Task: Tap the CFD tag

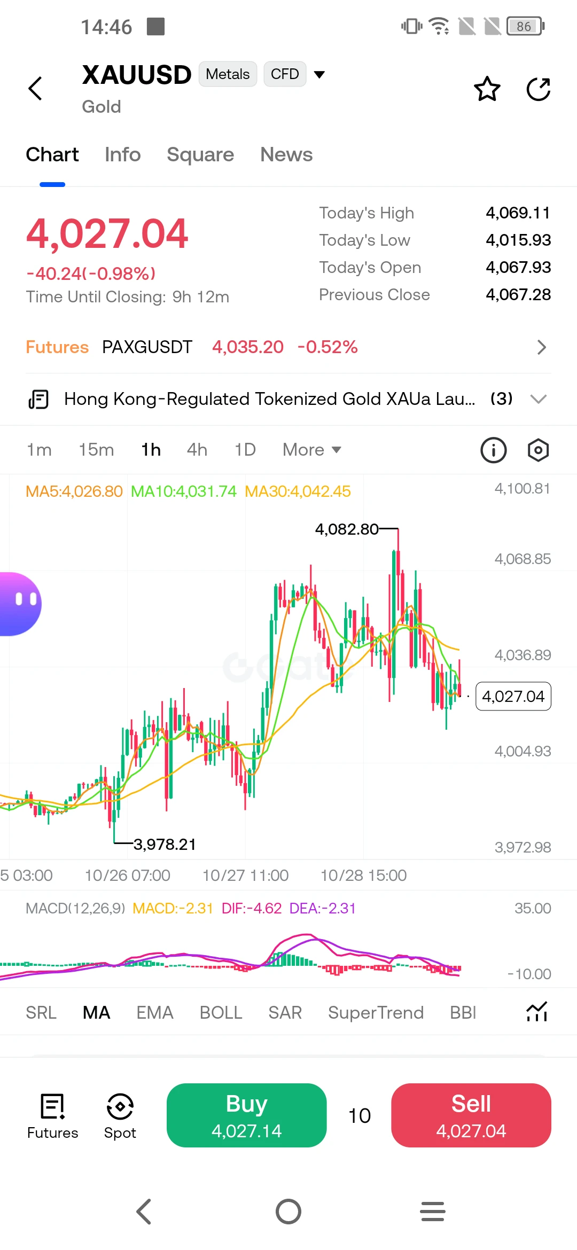Action: click(285, 74)
